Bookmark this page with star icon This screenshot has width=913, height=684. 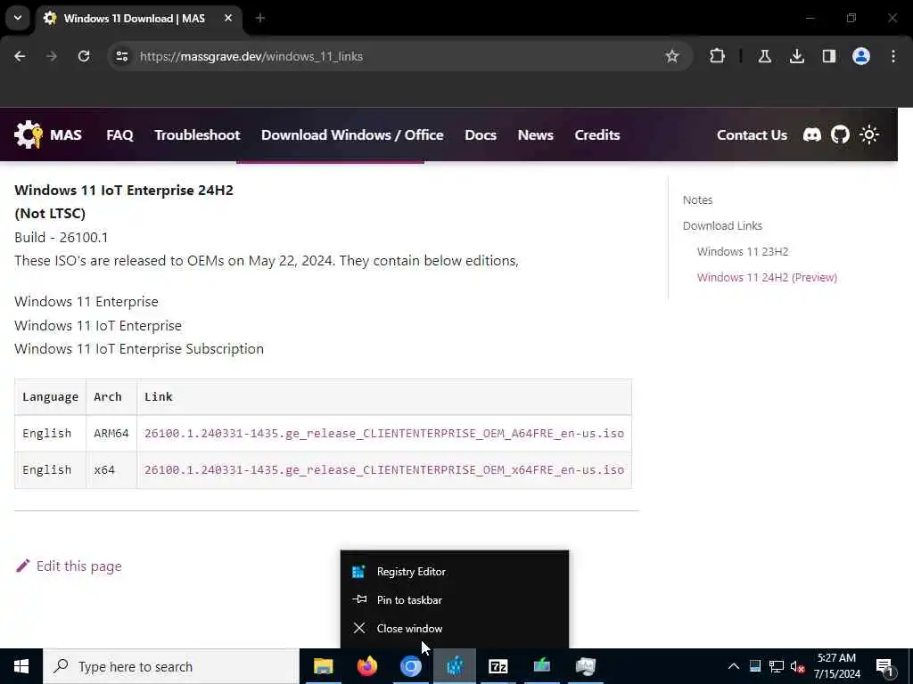point(672,56)
